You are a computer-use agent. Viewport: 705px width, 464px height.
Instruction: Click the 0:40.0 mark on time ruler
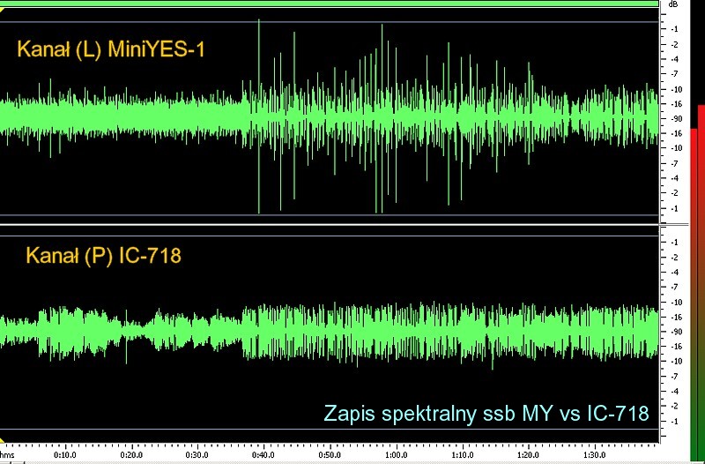click(x=263, y=457)
